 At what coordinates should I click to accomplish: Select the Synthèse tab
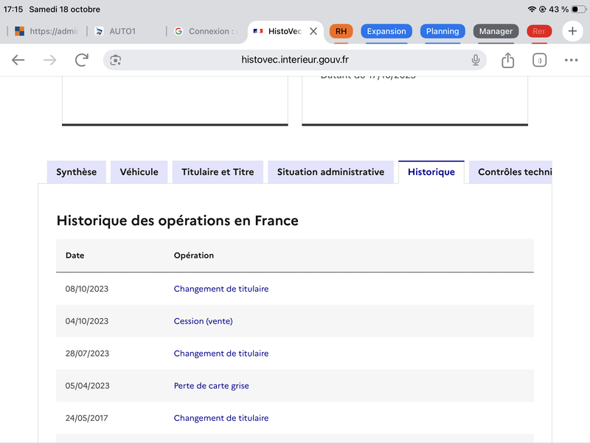(x=77, y=172)
